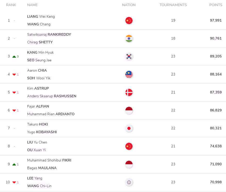Open Takuro HOKI player link
226x192 pixels.
click(38, 124)
